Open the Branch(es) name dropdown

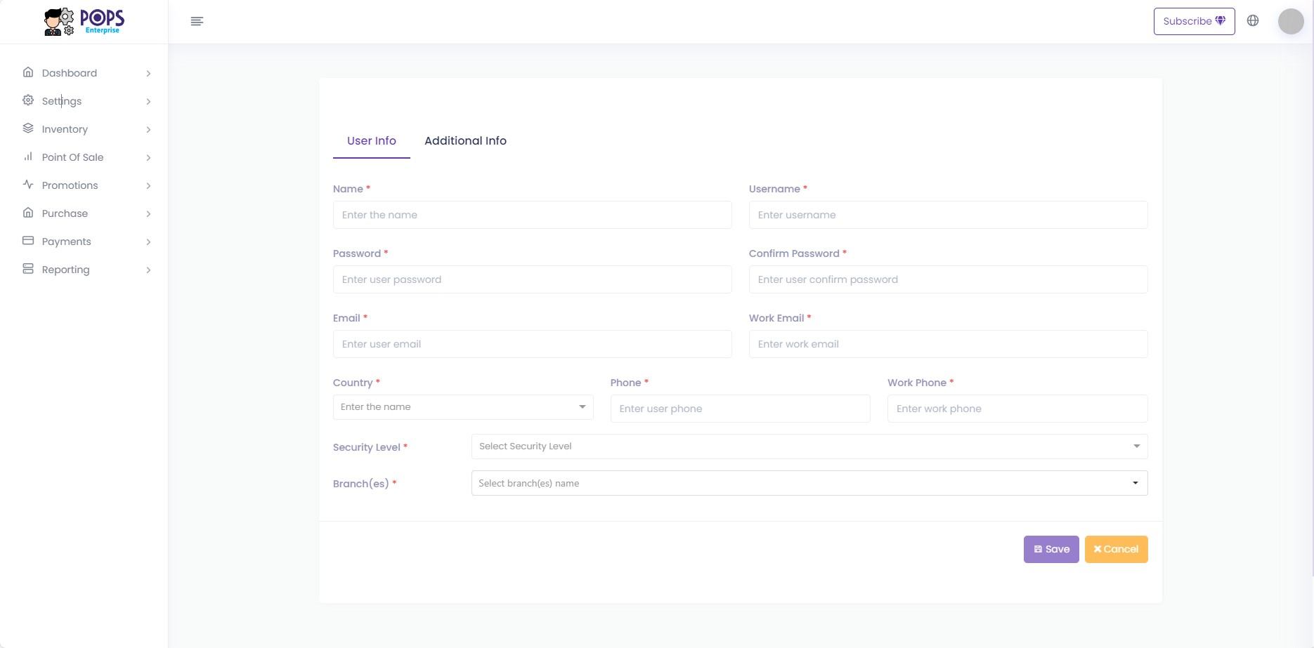click(x=808, y=482)
